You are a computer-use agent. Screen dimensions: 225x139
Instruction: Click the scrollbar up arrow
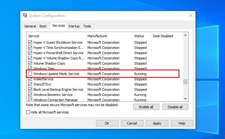[x=185, y=35]
